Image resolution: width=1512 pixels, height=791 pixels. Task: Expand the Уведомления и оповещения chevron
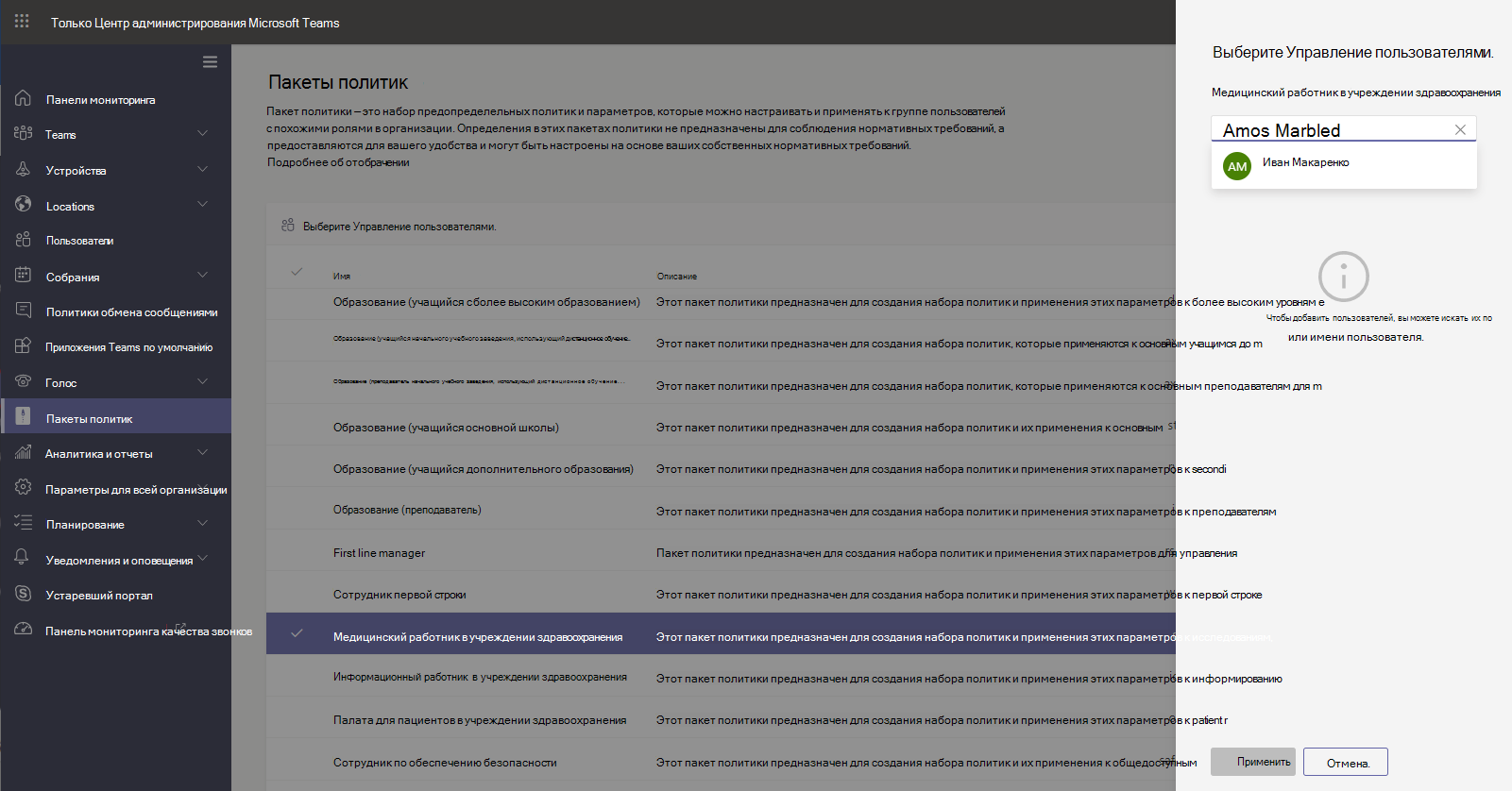click(202, 558)
